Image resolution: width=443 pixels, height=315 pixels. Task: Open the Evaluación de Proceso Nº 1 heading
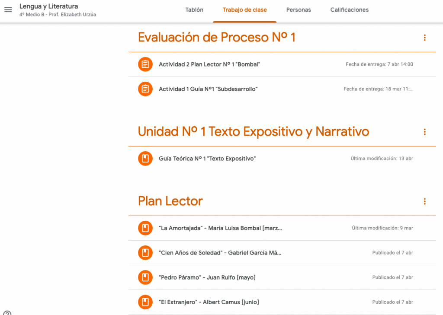[216, 38]
